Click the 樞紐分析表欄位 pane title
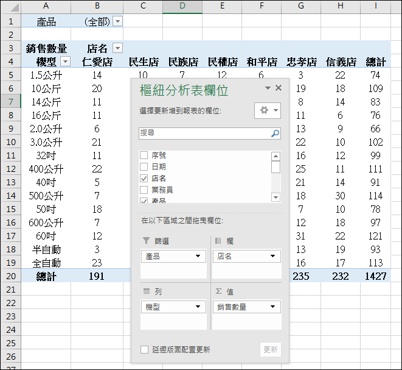 pos(184,90)
